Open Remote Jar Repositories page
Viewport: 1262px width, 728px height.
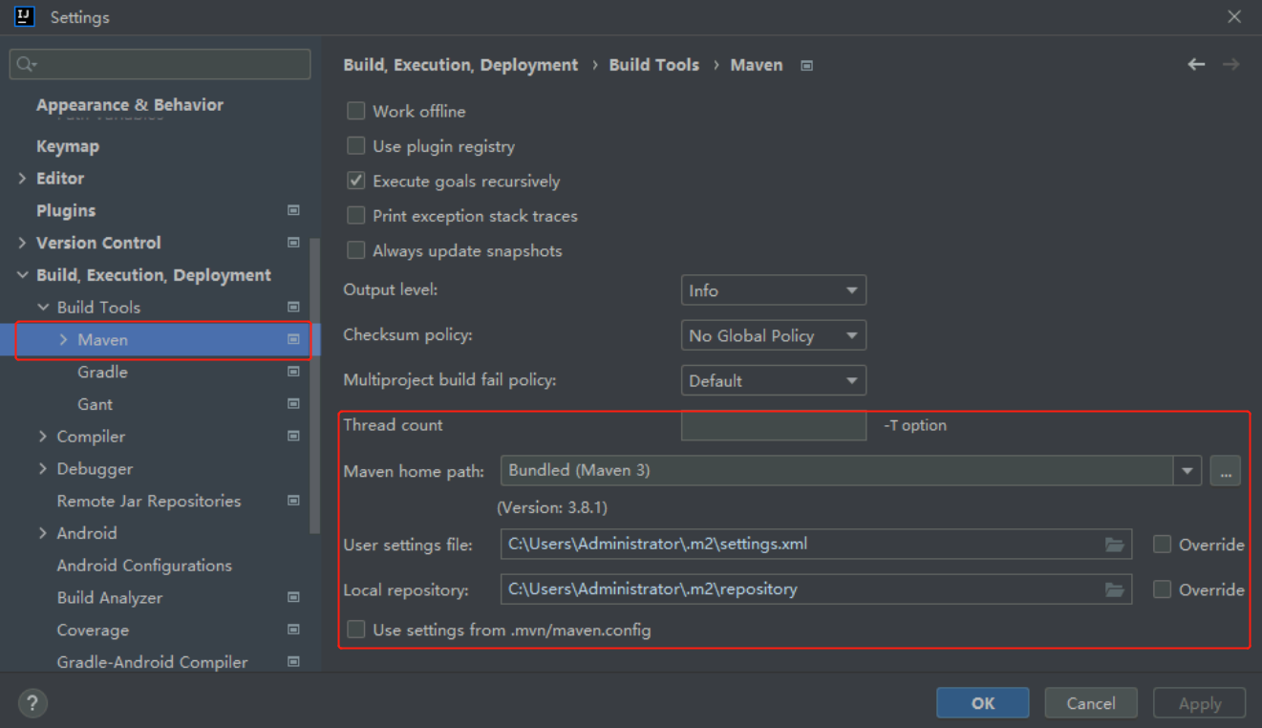(x=149, y=501)
